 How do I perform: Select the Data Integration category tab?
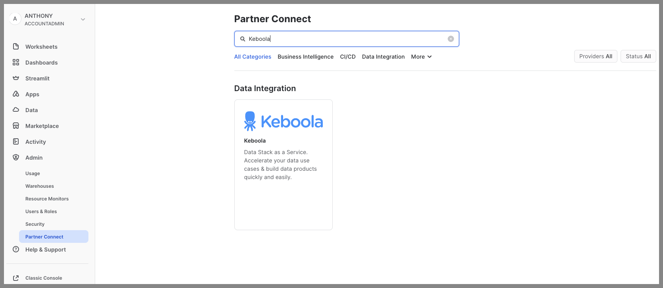383,57
